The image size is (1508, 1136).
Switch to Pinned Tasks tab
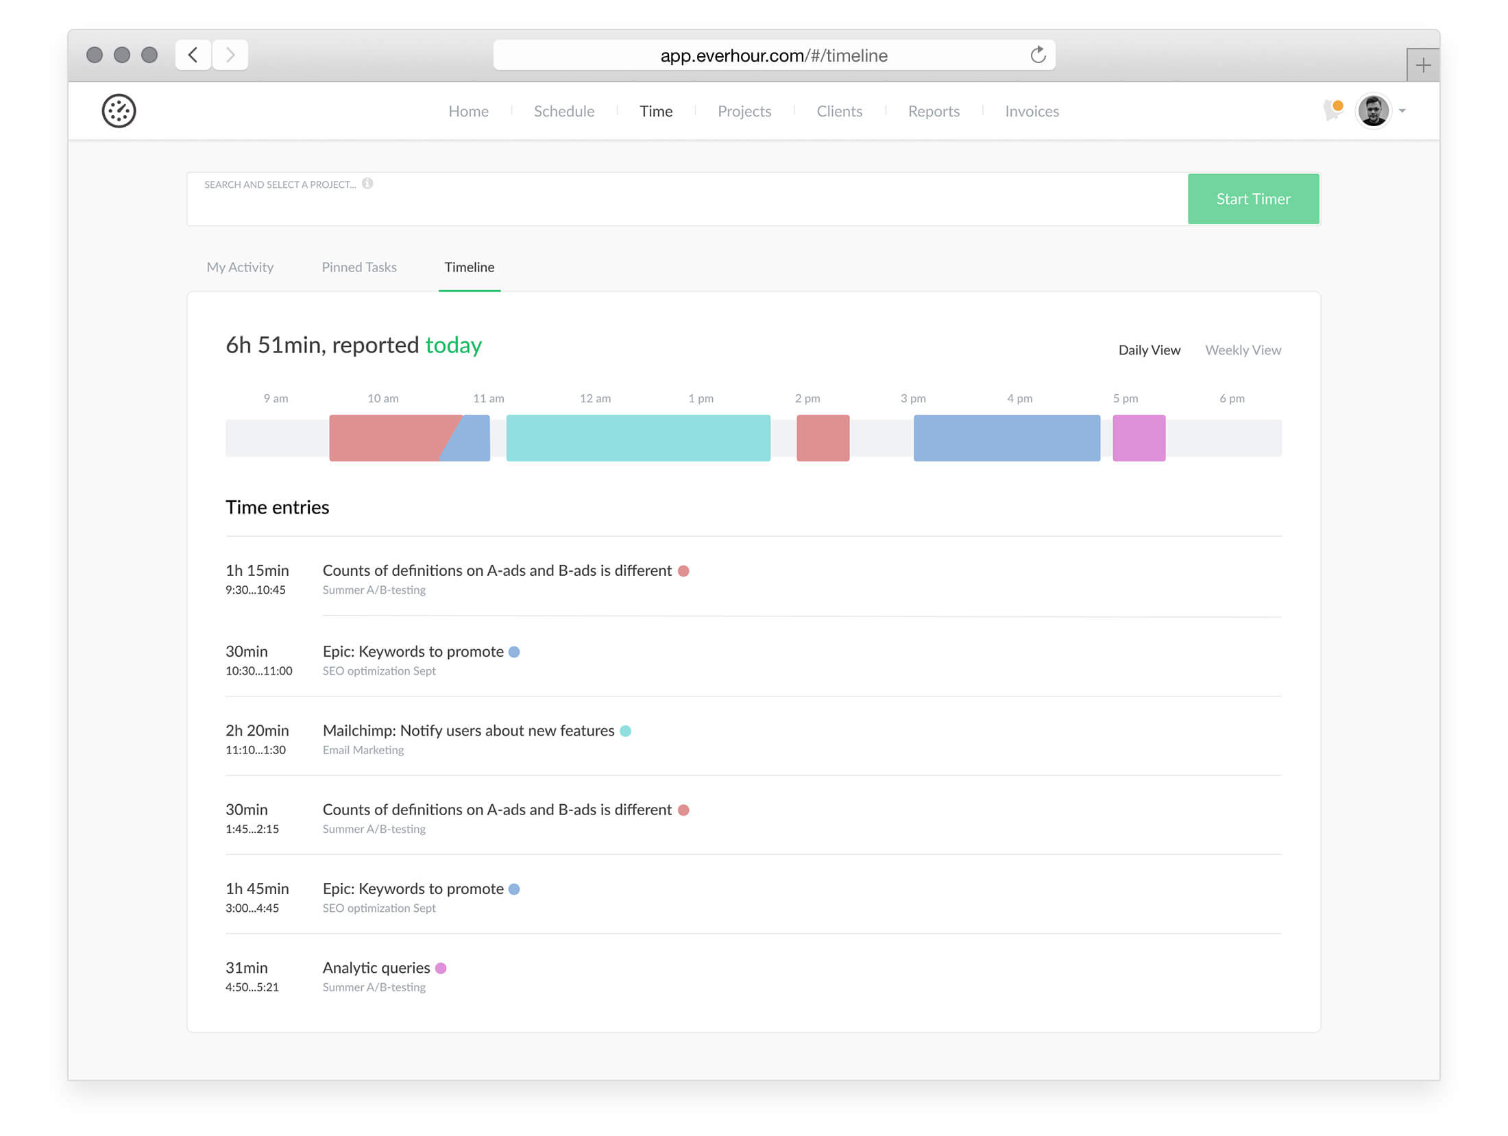tap(359, 267)
